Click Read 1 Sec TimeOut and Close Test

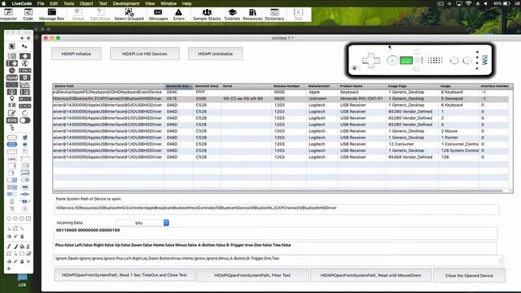click(125, 275)
